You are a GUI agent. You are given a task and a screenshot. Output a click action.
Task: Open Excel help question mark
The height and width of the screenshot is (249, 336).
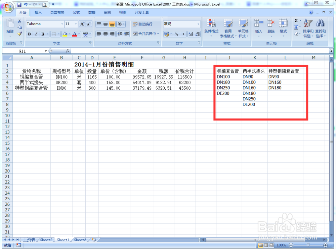[311, 12]
